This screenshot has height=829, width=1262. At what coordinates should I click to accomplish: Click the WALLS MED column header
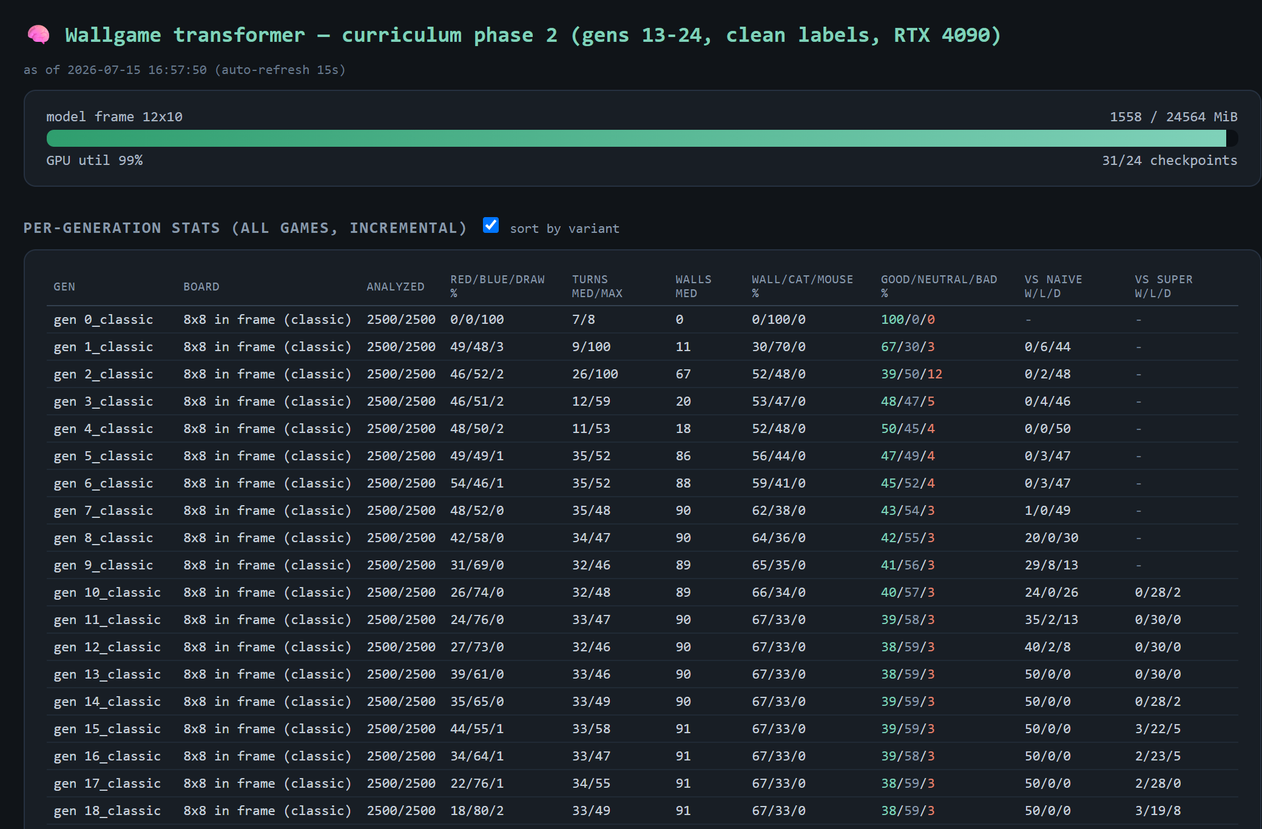pos(693,286)
